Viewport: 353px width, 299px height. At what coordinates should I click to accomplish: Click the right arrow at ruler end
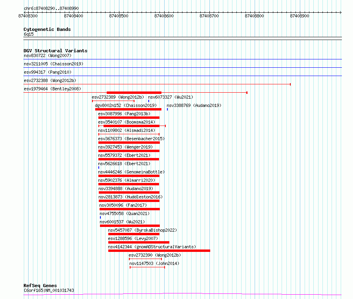point(341,12)
